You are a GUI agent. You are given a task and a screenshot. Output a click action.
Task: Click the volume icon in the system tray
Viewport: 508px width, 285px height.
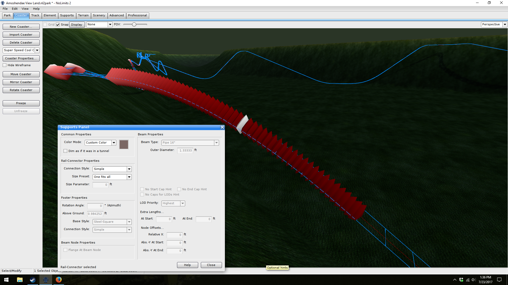tap(474, 280)
